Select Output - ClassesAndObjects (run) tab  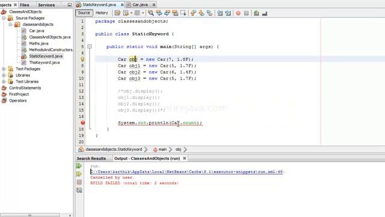147,159
